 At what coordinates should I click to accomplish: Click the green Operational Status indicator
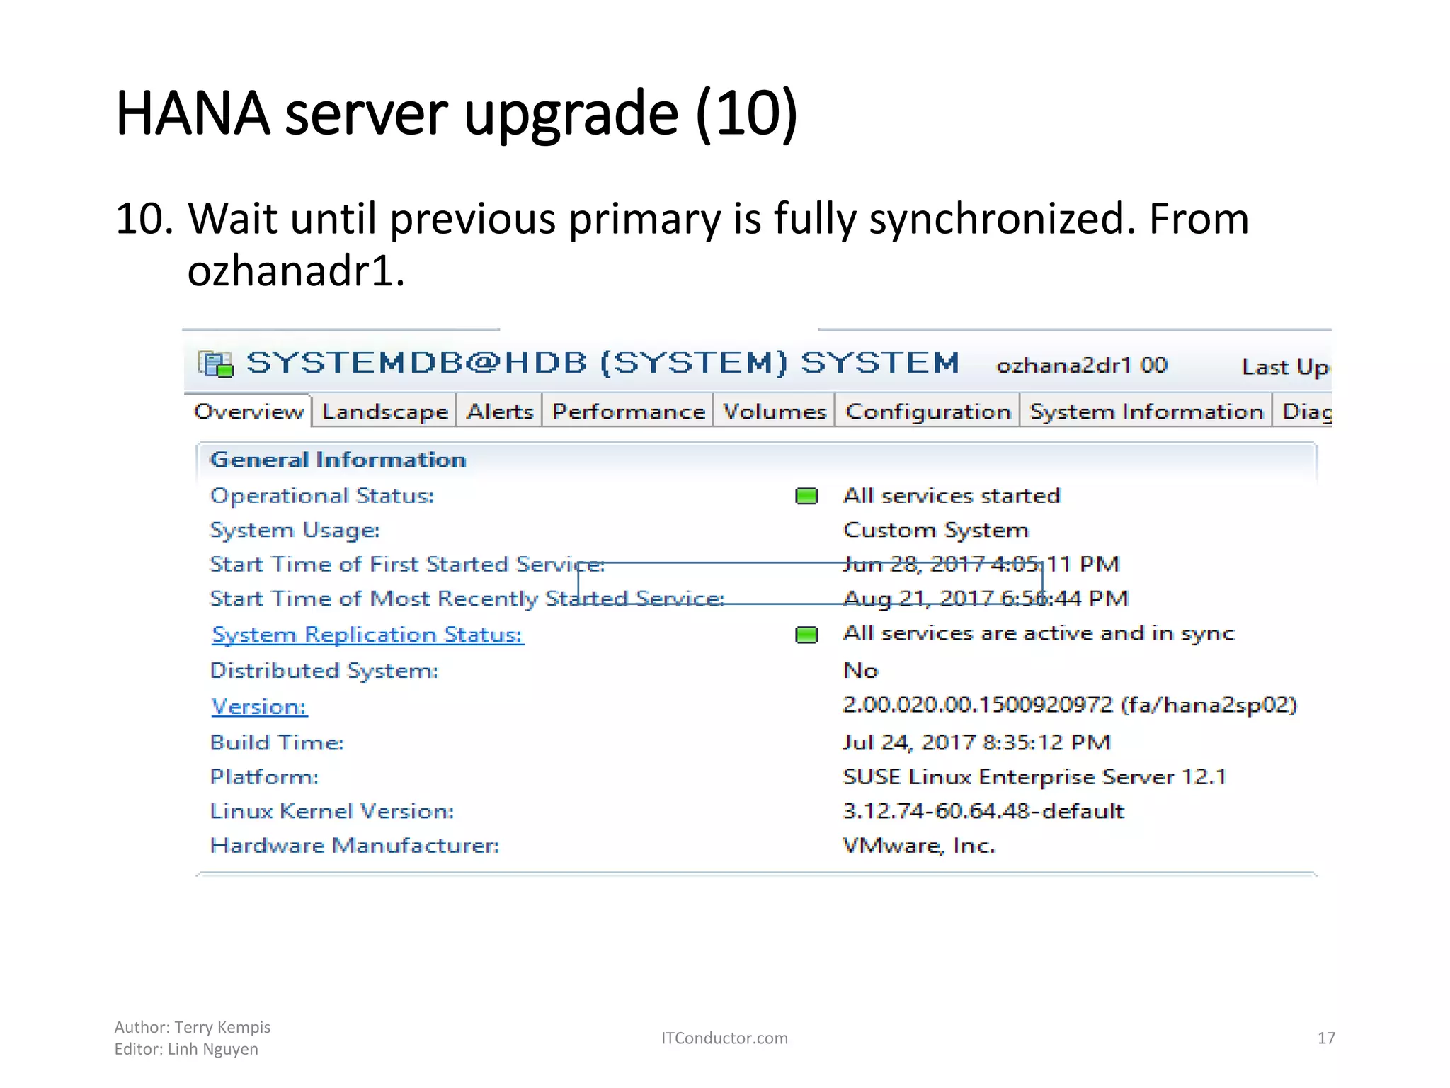pos(806,496)
